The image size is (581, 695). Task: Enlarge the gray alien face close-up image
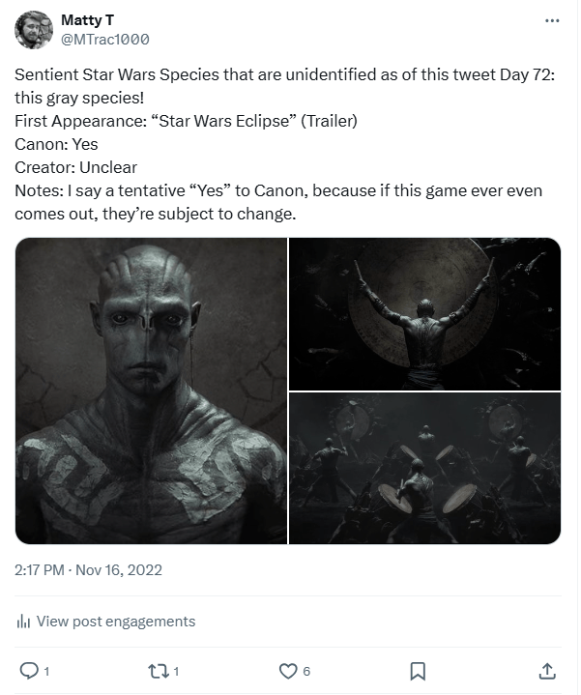(x=152, y=391)
